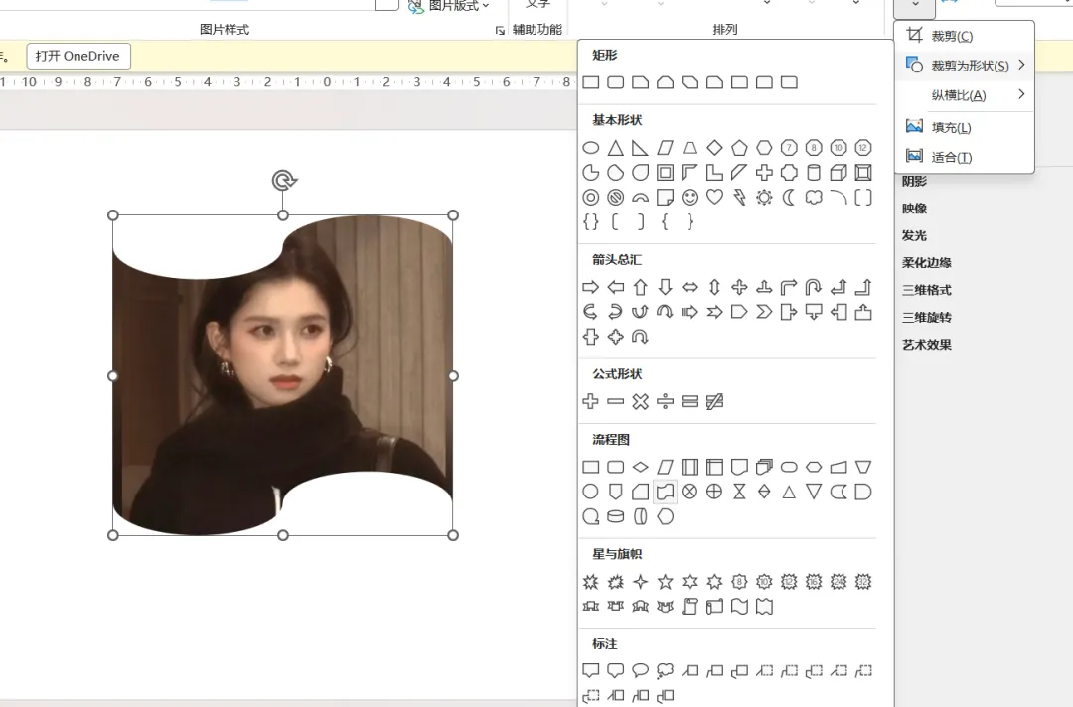Screen dimensions: 1073x707
Task: Pick the flowchart Magnetic Disk shape
Action: click(616, 517)
